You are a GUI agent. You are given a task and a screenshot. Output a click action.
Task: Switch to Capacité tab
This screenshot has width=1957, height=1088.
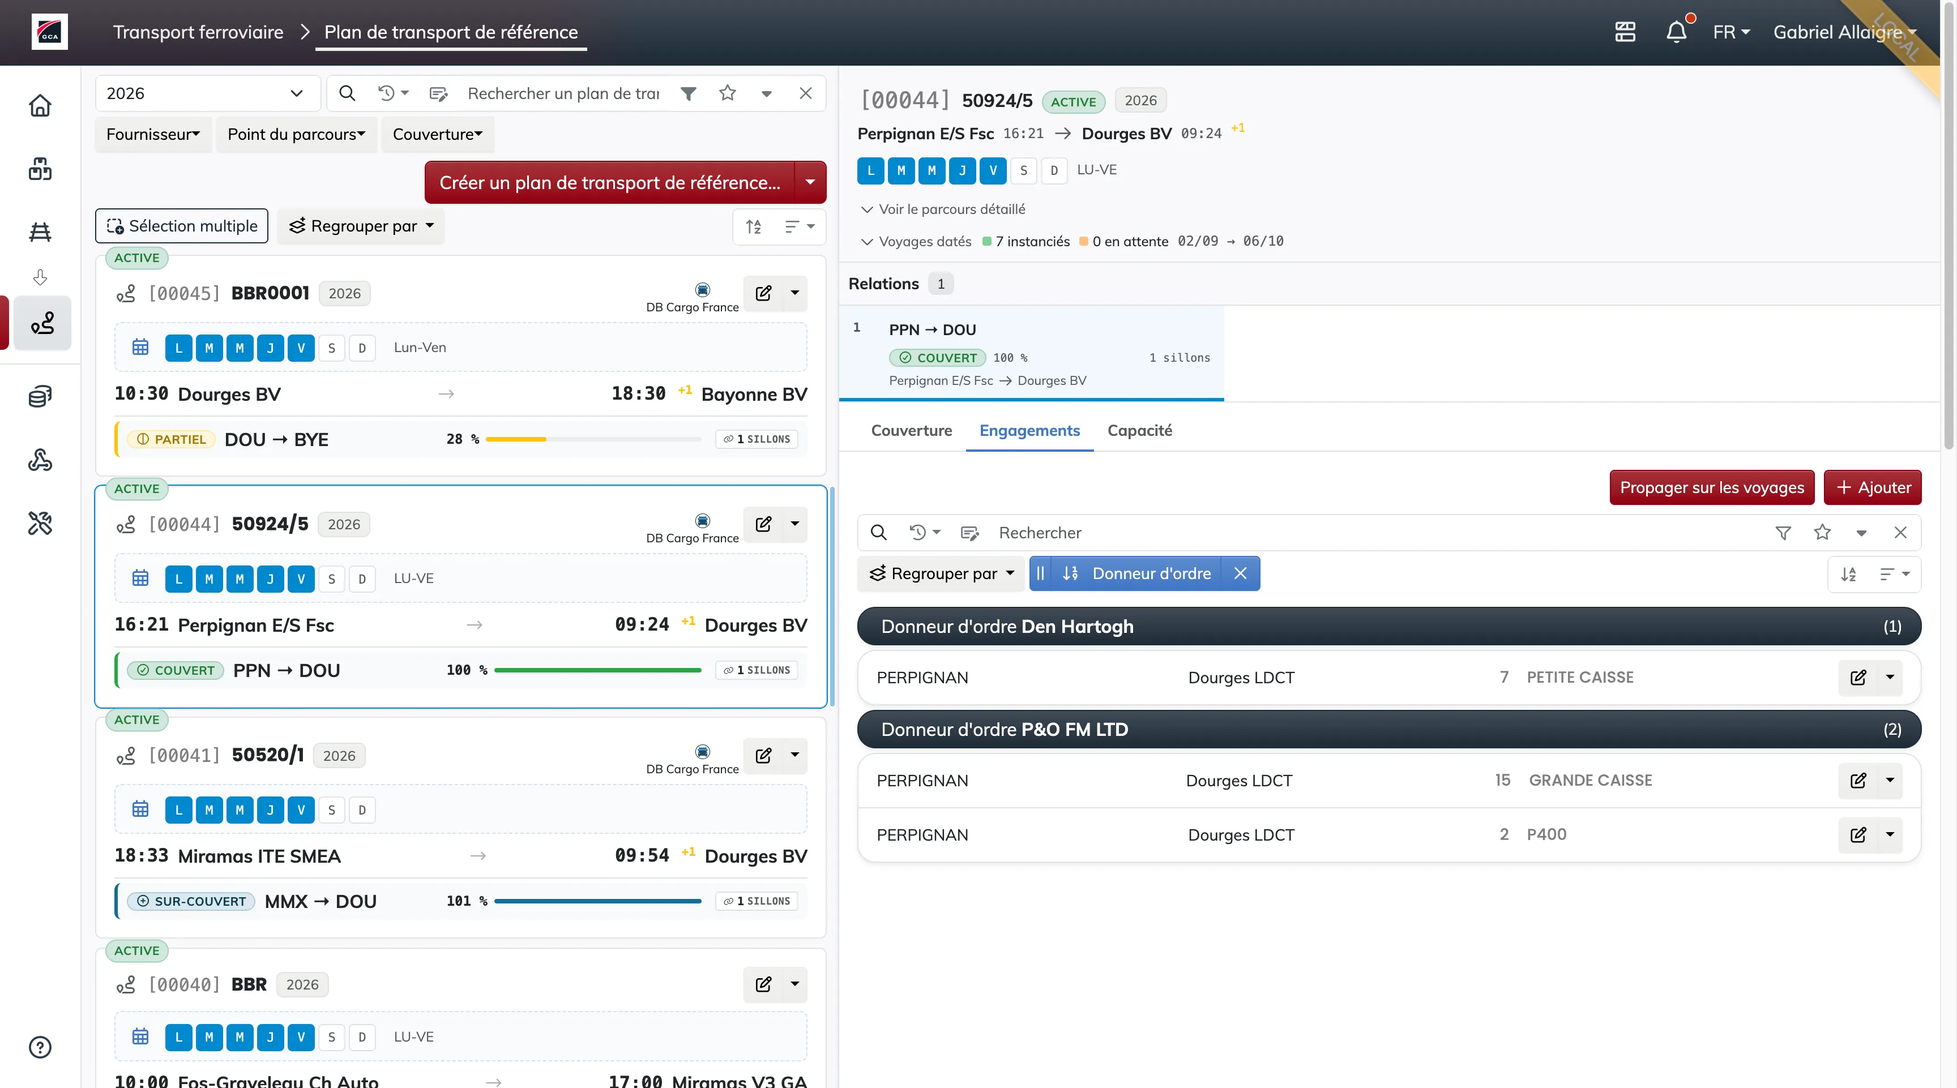[1139, 431]
